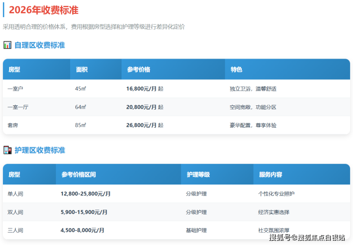
Task: Select the 单人间 row in nursing table
Action: [x=16, y=194]
